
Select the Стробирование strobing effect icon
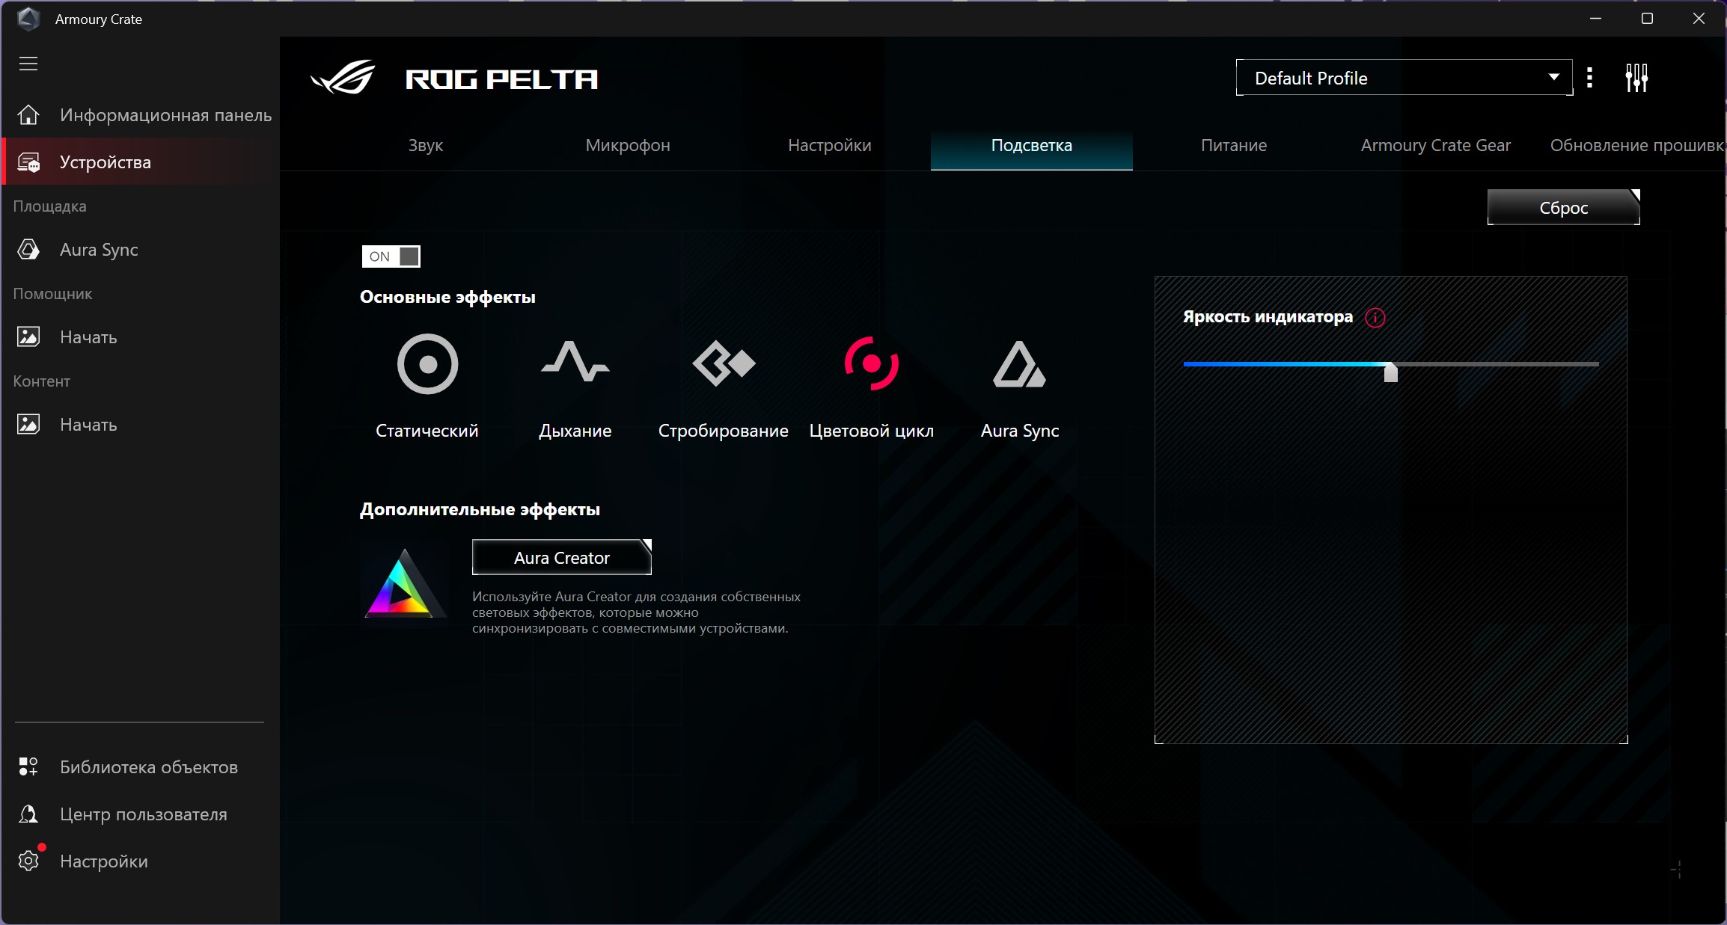724,363
